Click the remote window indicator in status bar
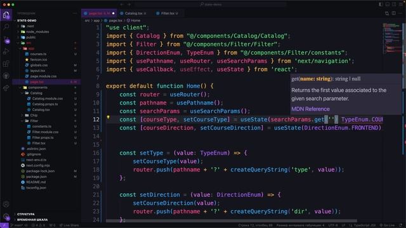The image size is (406, 228). coord(4,225)
